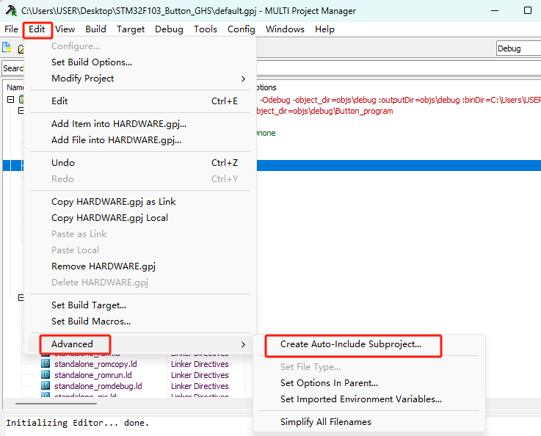Open the Build menu
541x436 pixels.
pyautogui.click(x=95, y=29)
